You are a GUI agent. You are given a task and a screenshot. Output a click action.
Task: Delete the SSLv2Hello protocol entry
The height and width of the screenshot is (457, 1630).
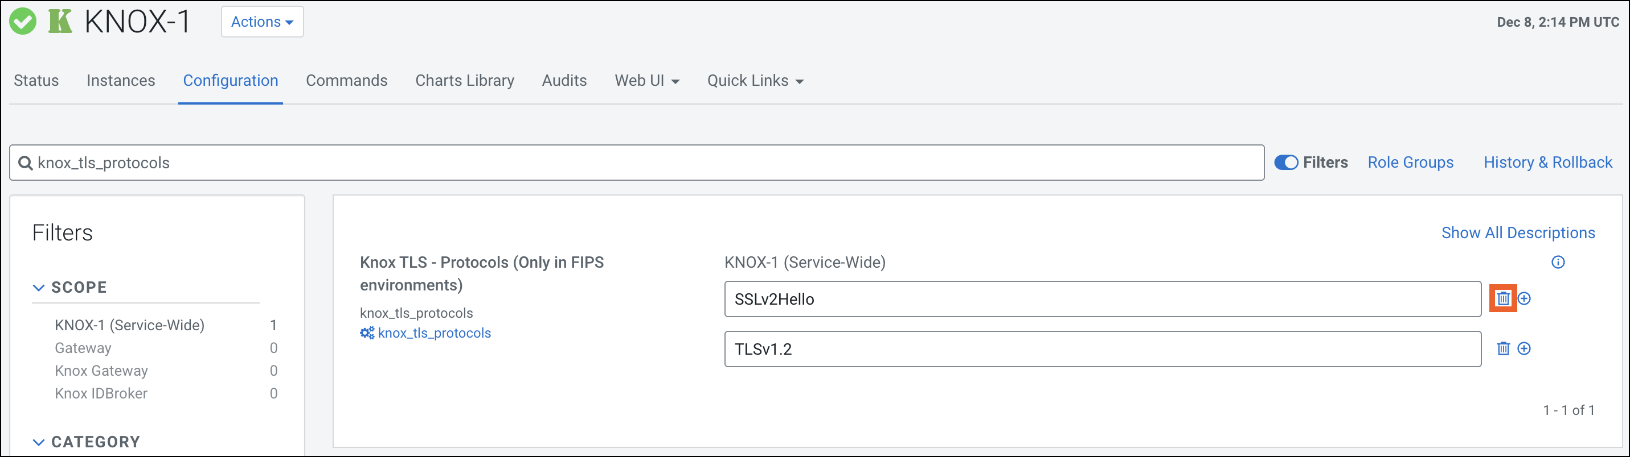point(1504,298)
